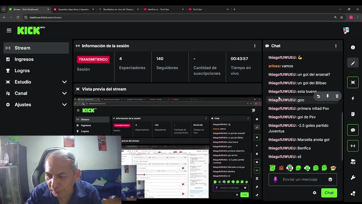Viewport: 362px width, 204px height.
Task: Click the KICK beta logo
Action: pyautogui.click(x=31, y=30)
